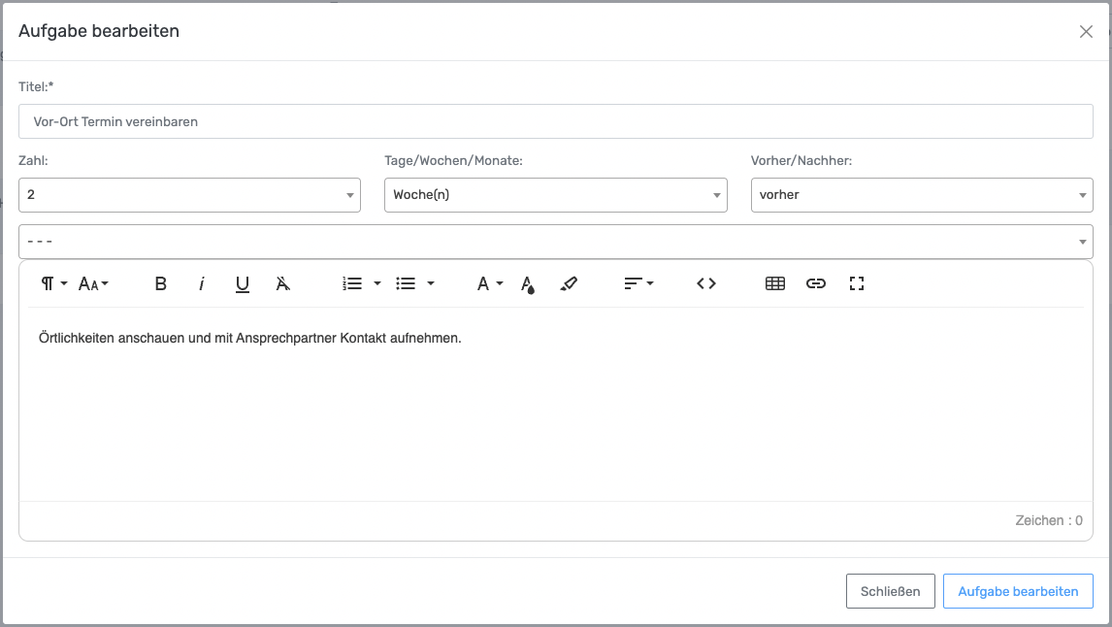The height and width of the screenshot is (627, 1112).
Task: Open paragraph style menu
Action: pos(53,283)
